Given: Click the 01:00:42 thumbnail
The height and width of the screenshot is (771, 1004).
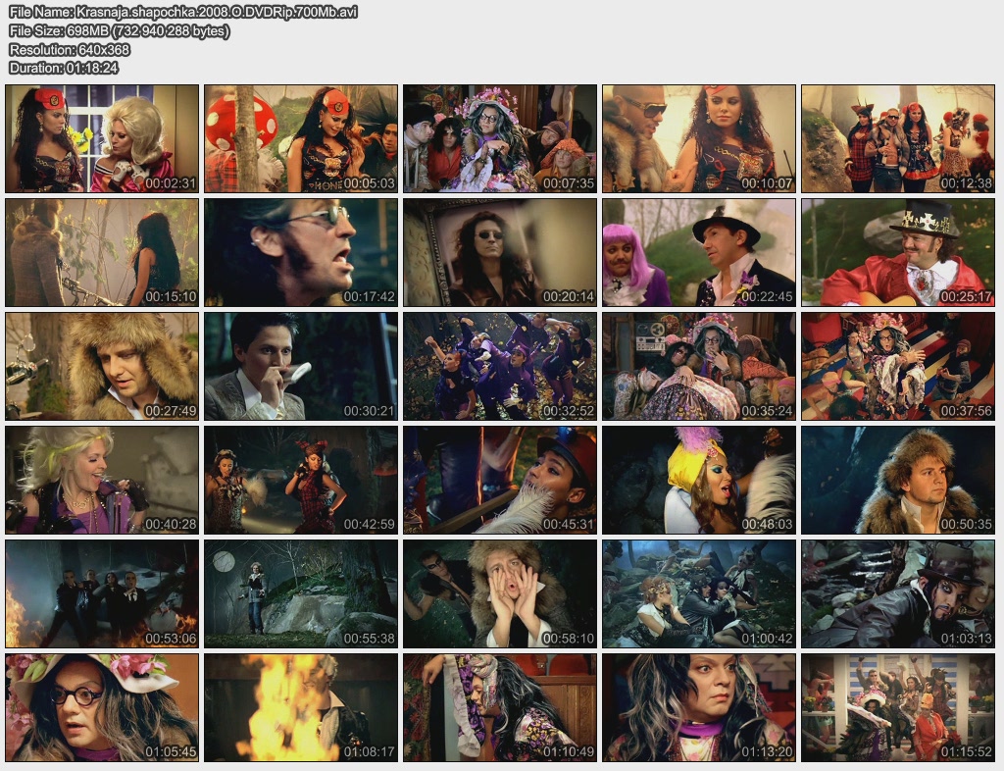Looking at the screenshot, I should click(x=699, y=593).
